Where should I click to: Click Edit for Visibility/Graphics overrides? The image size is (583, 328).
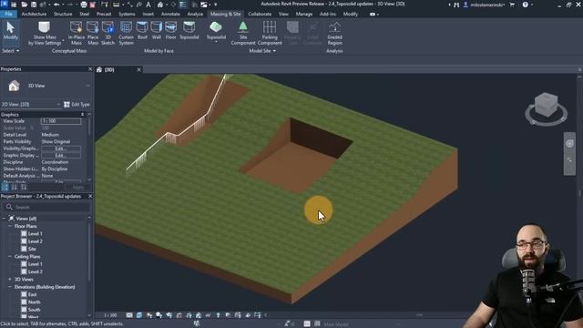[x=61, y=149]
